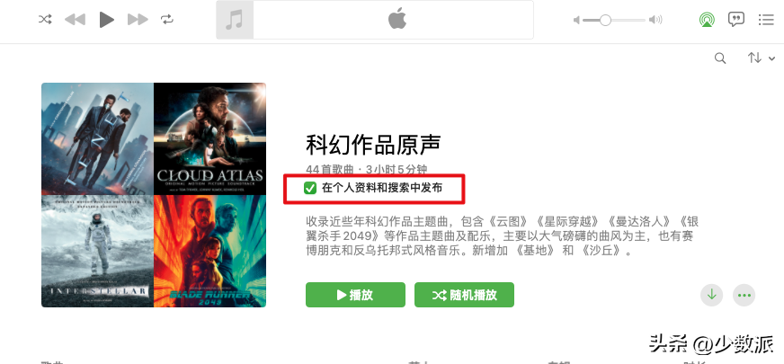Image resolution: width=784 pixels, height=364 pixels.
Task: Click the max volume speaker icon
Action: (655, 20)
